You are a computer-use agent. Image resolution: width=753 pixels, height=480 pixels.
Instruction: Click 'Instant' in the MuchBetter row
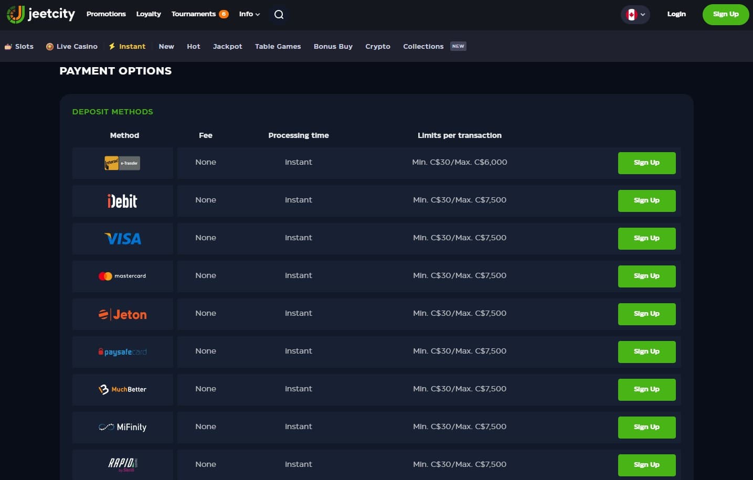click(299, 389)
